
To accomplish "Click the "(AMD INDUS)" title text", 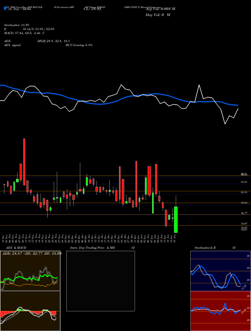I will 132,7.
